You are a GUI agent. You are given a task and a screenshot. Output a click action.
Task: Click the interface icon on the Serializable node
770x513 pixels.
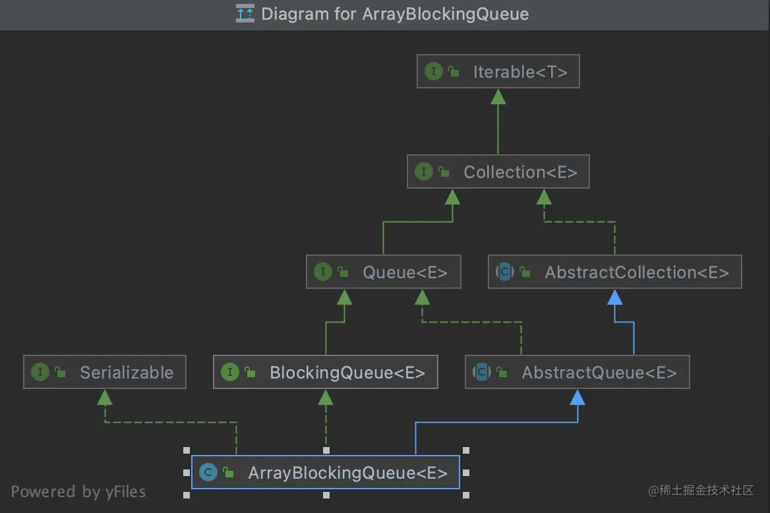click(x=40, y=372)
